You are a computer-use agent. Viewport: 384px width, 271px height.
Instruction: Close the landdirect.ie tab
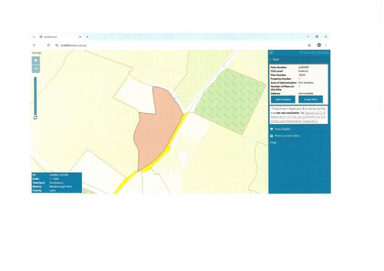tap(80, 37)
